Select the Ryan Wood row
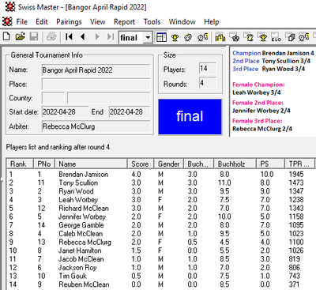The height and width of the screenshot is (290, 316). 160,191
